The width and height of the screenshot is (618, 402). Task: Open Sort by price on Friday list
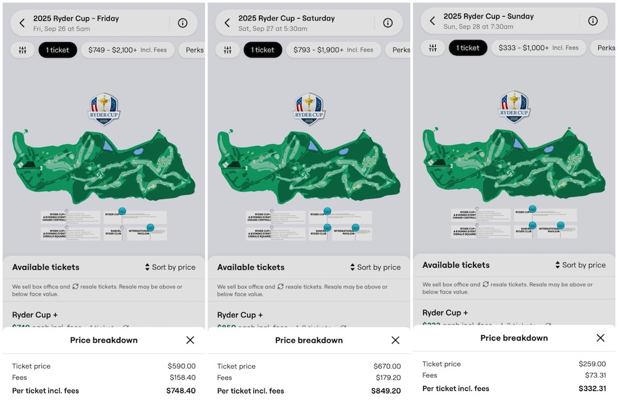click(x=171, y=267)
